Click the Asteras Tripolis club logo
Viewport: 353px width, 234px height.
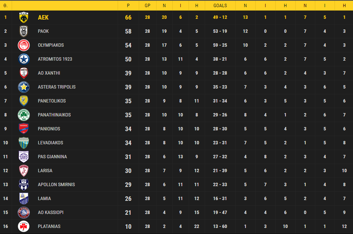click(24, 87)
